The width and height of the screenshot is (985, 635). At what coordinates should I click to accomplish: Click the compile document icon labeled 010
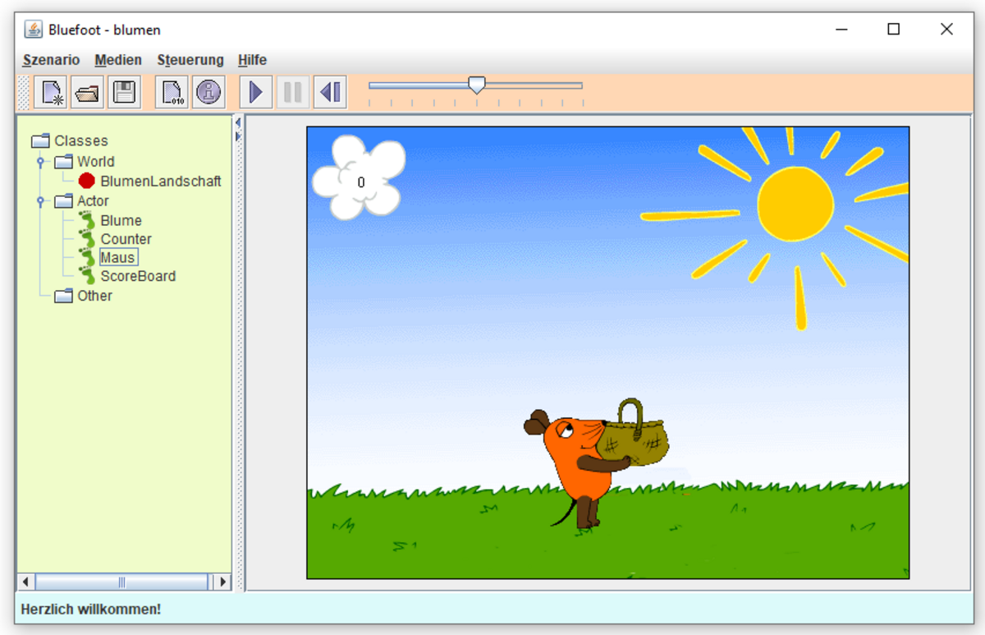coord(172,92)
